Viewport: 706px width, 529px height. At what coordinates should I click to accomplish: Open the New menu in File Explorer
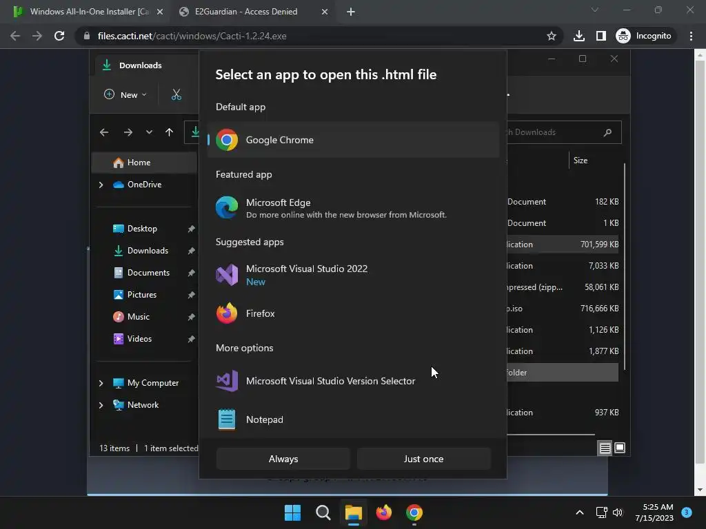point(125,94)
